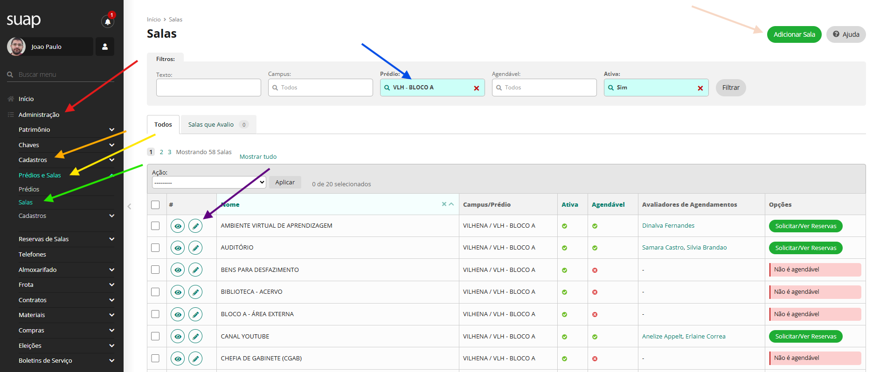Screen dimensions: 880x372
Task: Click in the Texto filter field
Action: [208, 88]
